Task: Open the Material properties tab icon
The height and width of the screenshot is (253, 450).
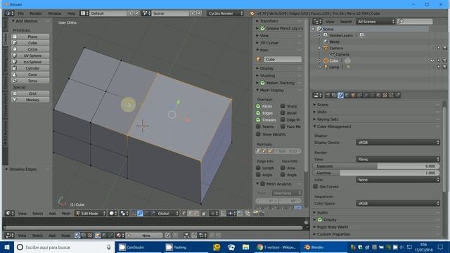Action: click(378, 96)
